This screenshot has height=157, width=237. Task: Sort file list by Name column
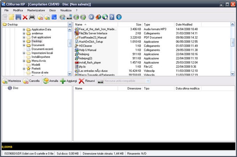[x=95, y=24]
